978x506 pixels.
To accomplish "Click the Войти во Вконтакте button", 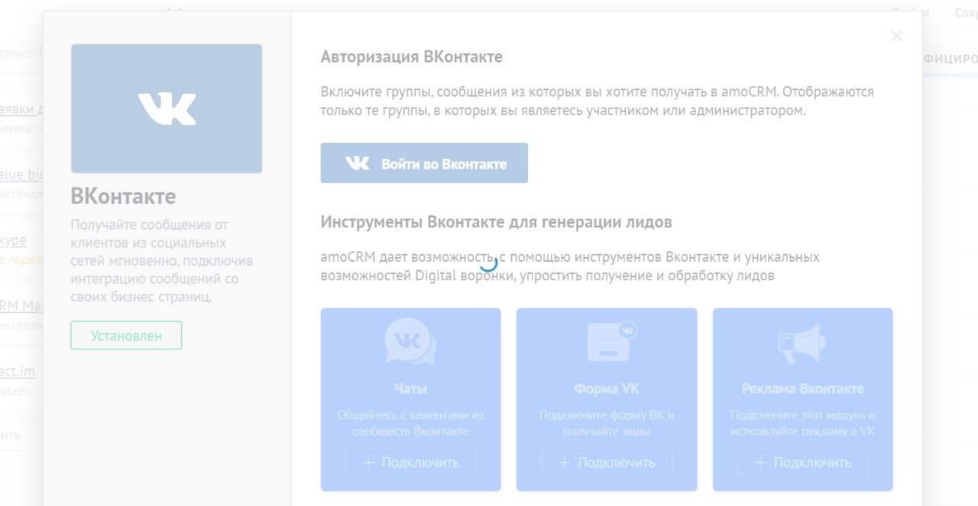I will (424, 163).
